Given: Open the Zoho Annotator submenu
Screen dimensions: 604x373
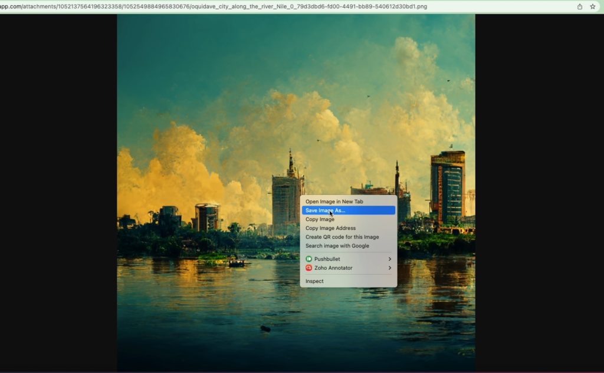Looking at the screenshot, I should (348, 268).
